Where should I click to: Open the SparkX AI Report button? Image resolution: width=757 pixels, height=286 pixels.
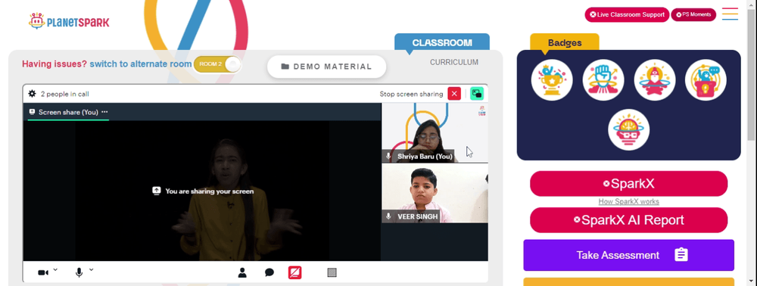(x=628, y=220)
